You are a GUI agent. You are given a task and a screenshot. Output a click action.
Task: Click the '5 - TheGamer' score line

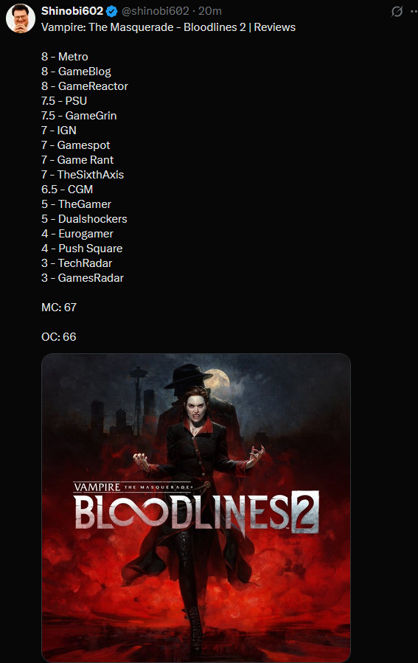point(76,204)
